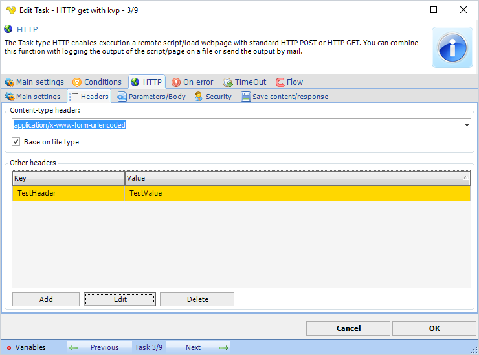Click the globe icon beside HTTP heading
This screenshot has width=479, height=355.
coord(8,29)
